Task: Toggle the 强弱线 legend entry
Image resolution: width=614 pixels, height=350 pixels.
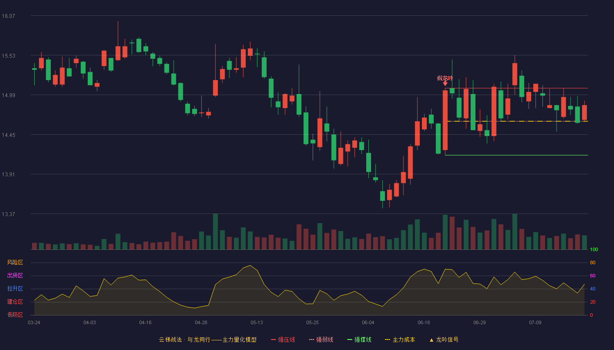Action: coord(321,339)
